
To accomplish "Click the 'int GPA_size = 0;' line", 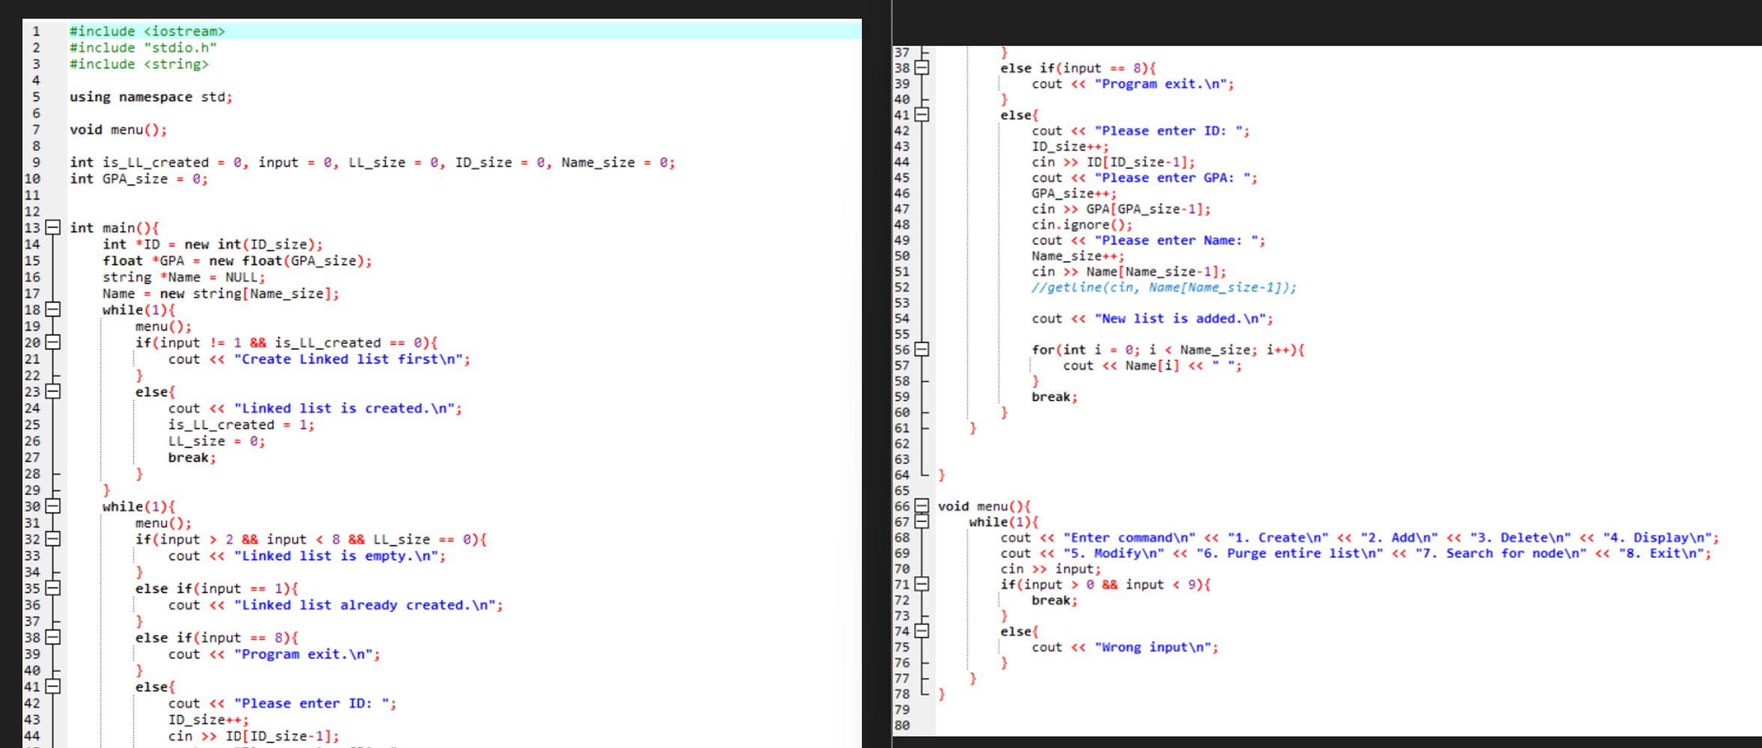I will pos(139,178).
